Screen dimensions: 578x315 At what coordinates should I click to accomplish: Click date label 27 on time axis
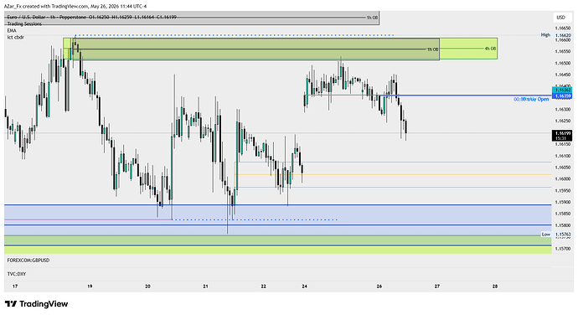437,287
